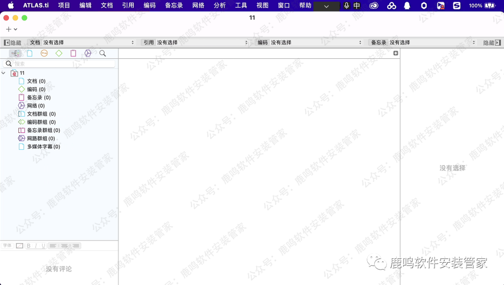Image resolution: width=504 pixels, height=285 pixels.
Task: Click the orange quotations icon in navigator toolbar
Action: pos(44,54)
